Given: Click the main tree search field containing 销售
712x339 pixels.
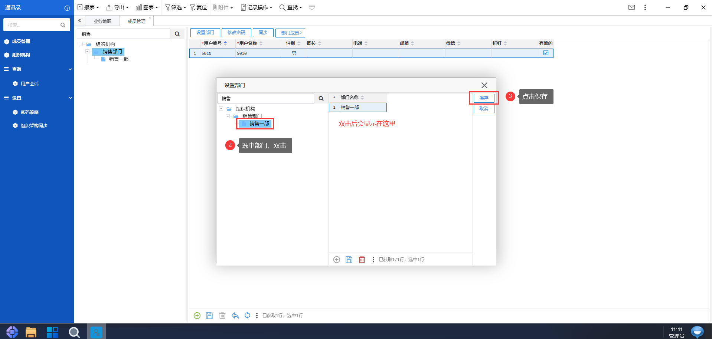Looking at the screenshot, I should point(124,34).
